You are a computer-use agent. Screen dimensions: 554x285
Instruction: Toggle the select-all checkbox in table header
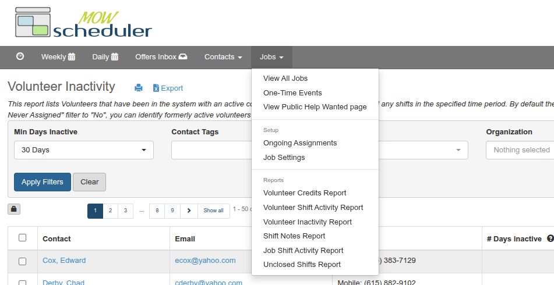22,238
